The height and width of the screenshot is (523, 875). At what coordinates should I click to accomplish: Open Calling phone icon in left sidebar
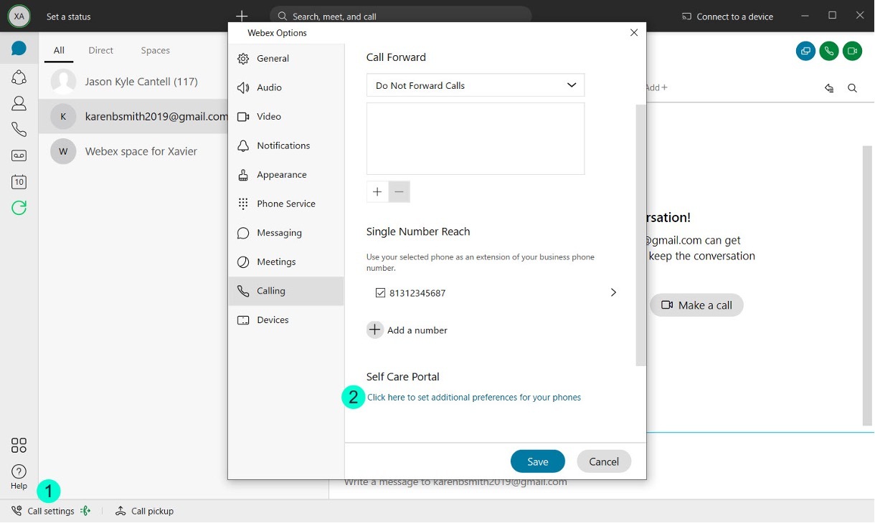pos(19,130)
